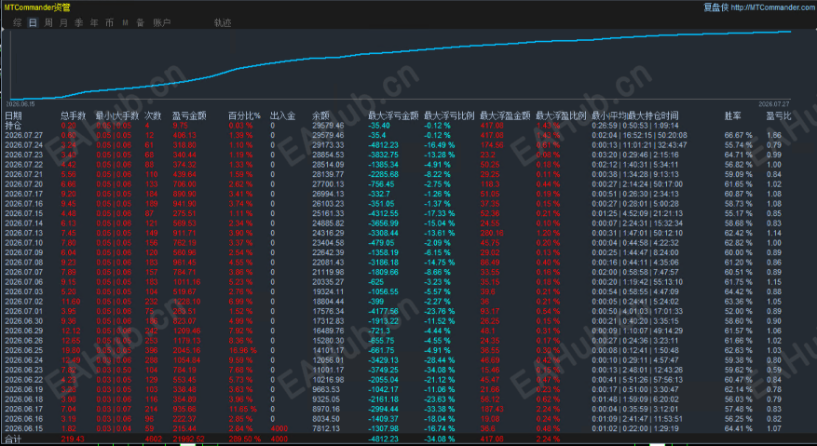Select the 2026.07.09 date row
The image size is (817, 446).
pyautogui.click(x=24, y=252)
